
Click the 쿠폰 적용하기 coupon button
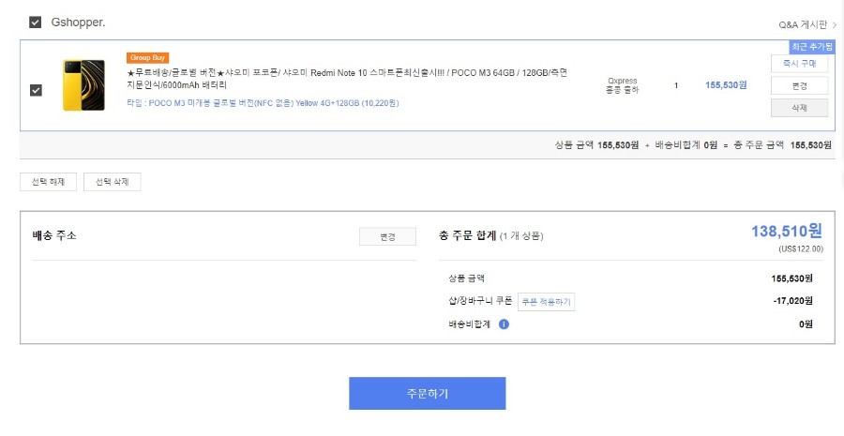546,302
